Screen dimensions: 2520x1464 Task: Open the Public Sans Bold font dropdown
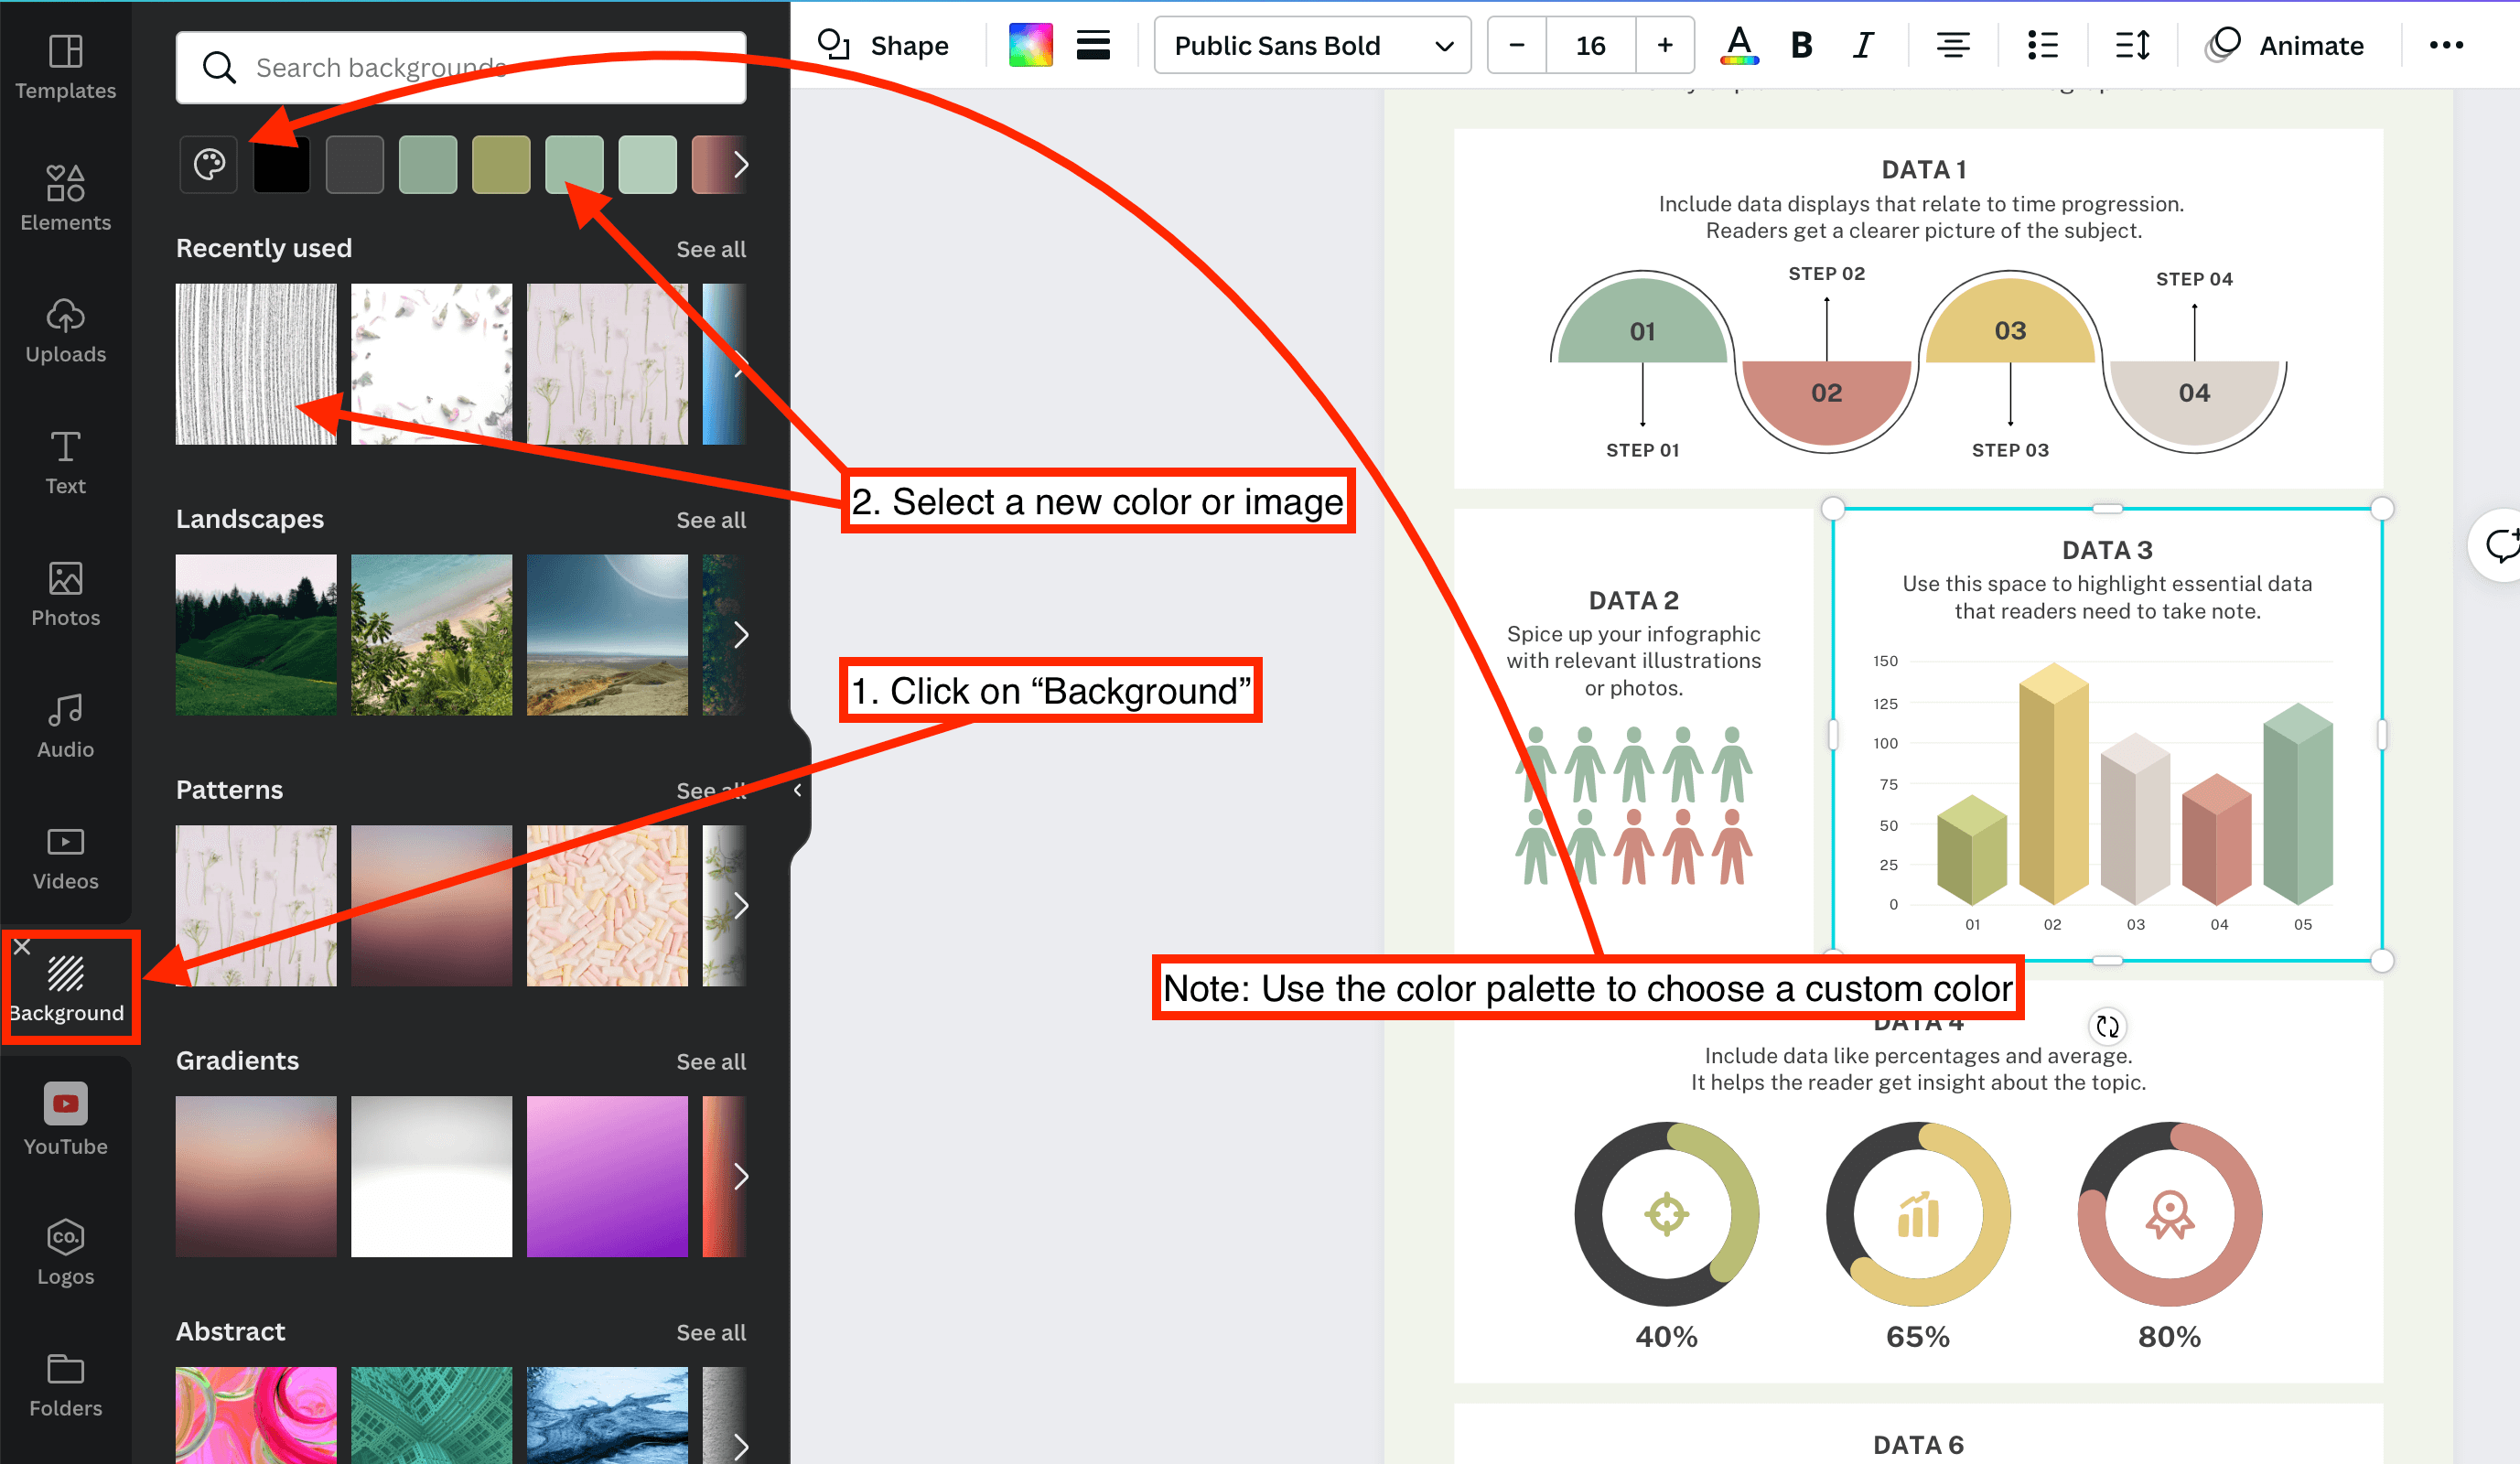click(x=1312, y=45)
